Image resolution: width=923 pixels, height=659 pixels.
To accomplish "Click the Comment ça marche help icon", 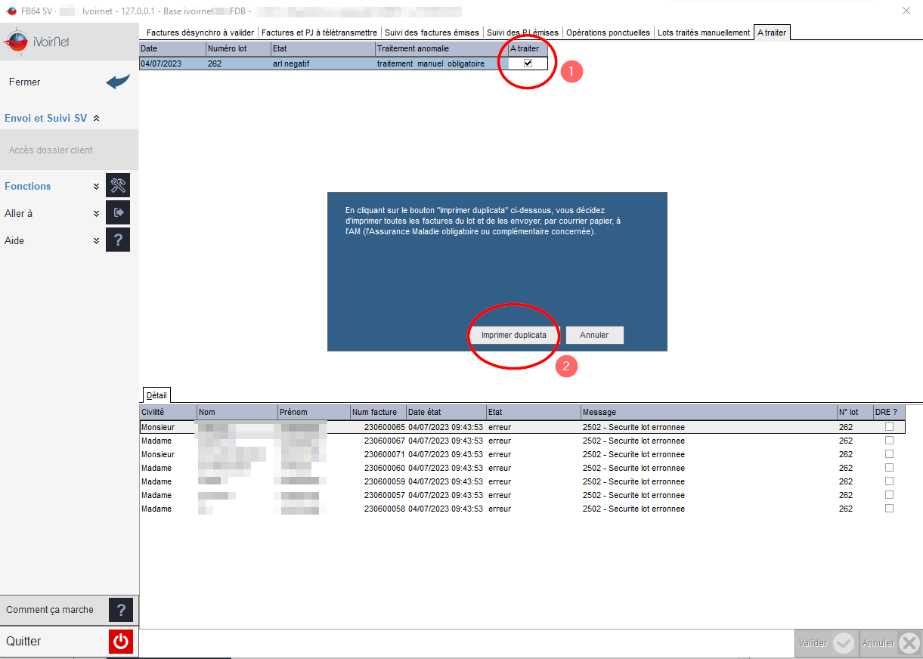I will [121, 610].
